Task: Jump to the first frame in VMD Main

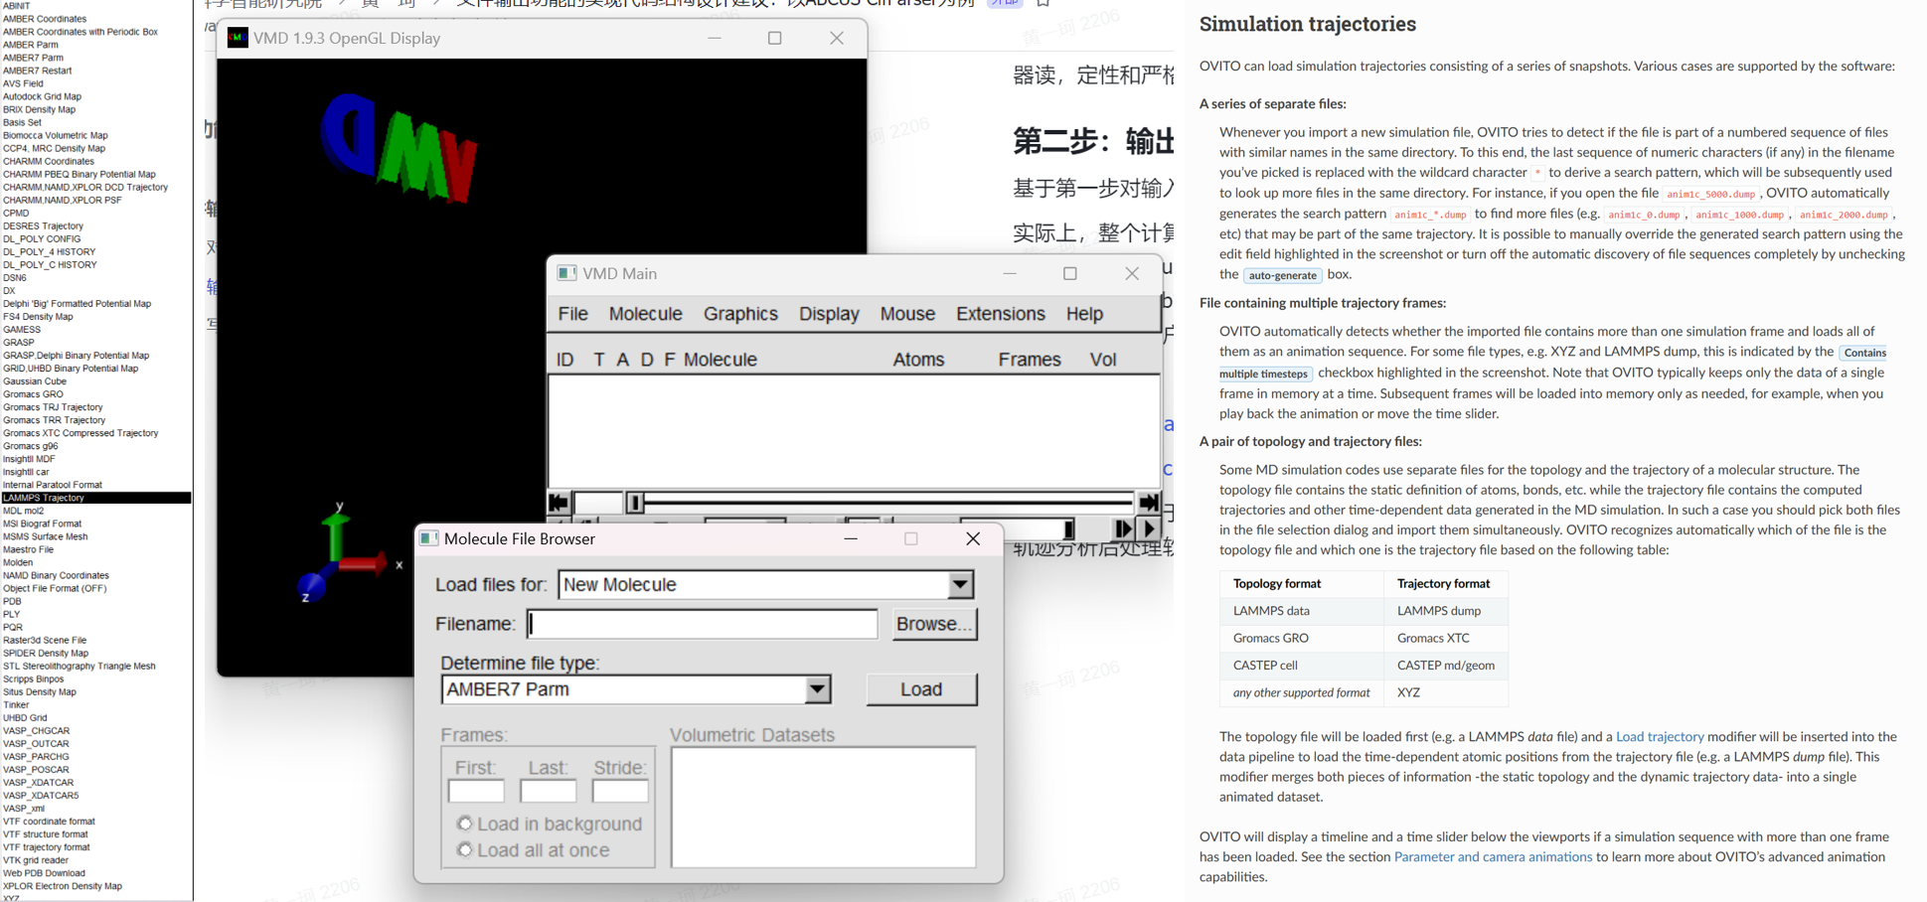Action: coord(559,503)
